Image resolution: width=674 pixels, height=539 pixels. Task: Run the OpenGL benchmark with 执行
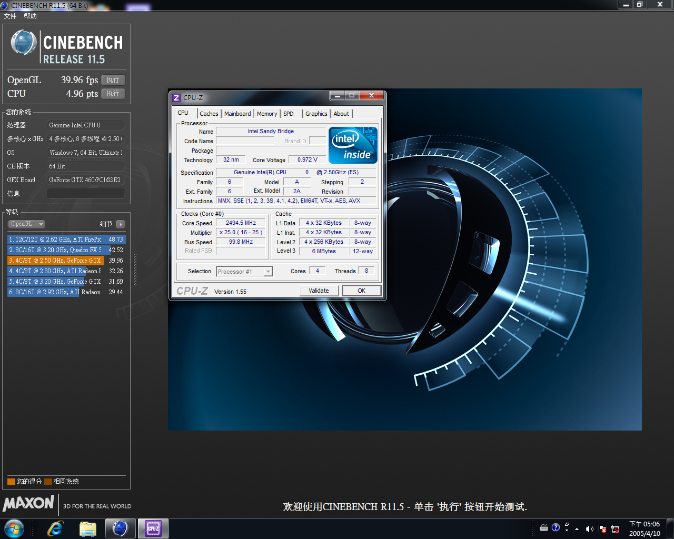pos(113,80)
